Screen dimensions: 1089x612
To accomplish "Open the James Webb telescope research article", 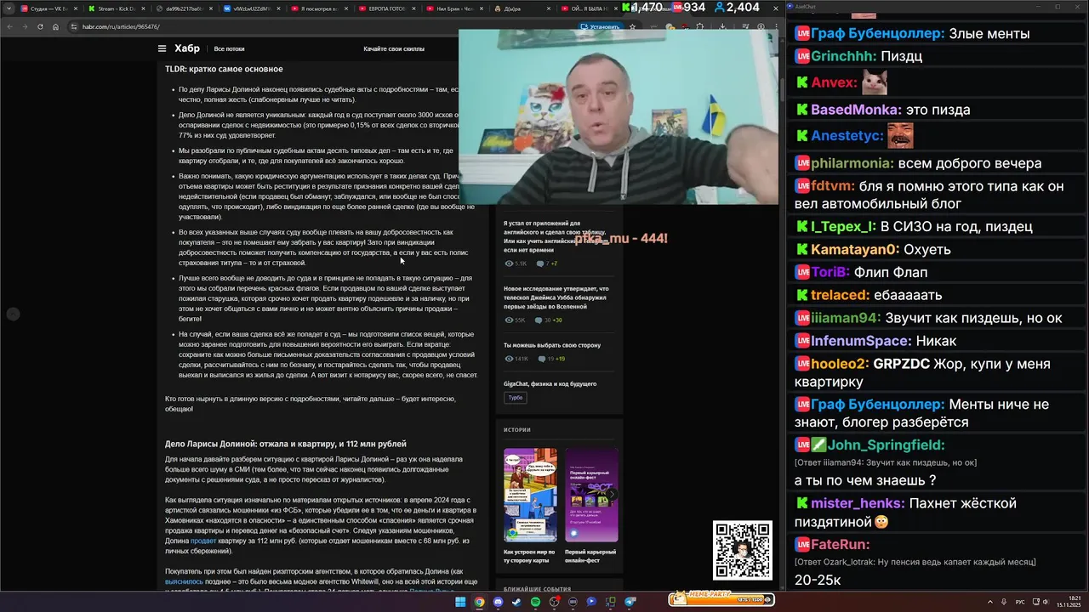I will [x=556, y=297].
